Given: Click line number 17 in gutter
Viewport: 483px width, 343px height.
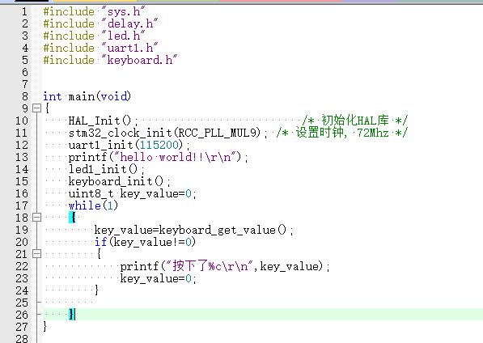Looking at the screenshot, I should (22, 205).
